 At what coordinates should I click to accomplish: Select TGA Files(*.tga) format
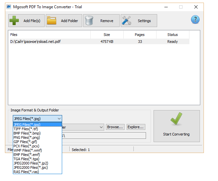click(37, 159)
